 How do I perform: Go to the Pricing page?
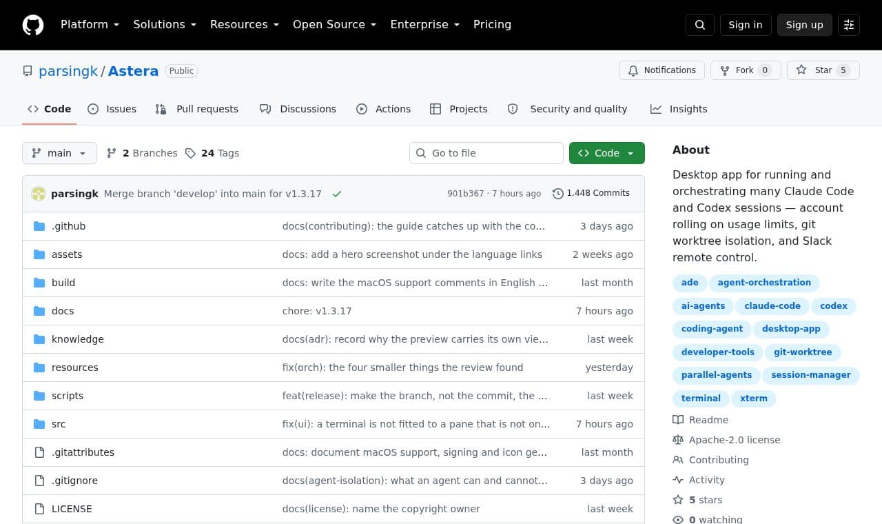(x=492, y=25)
